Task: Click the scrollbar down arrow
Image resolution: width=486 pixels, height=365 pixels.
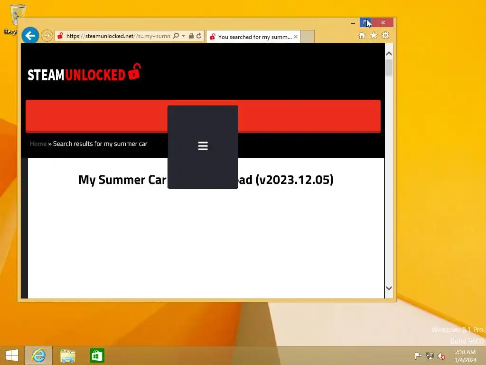Action: pos(389,288)
